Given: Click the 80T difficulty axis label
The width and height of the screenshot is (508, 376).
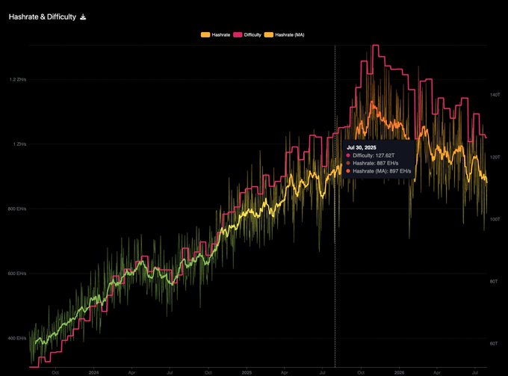Looking at the screenshot, I should coord(494,281).
